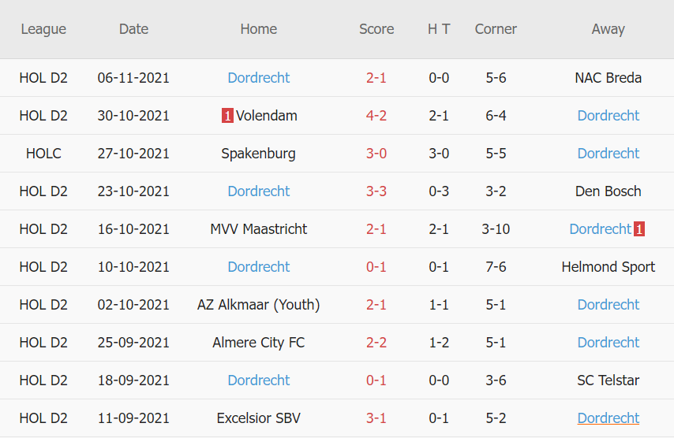Click the Score column header
674x438 pixels.
pos(376,29)
